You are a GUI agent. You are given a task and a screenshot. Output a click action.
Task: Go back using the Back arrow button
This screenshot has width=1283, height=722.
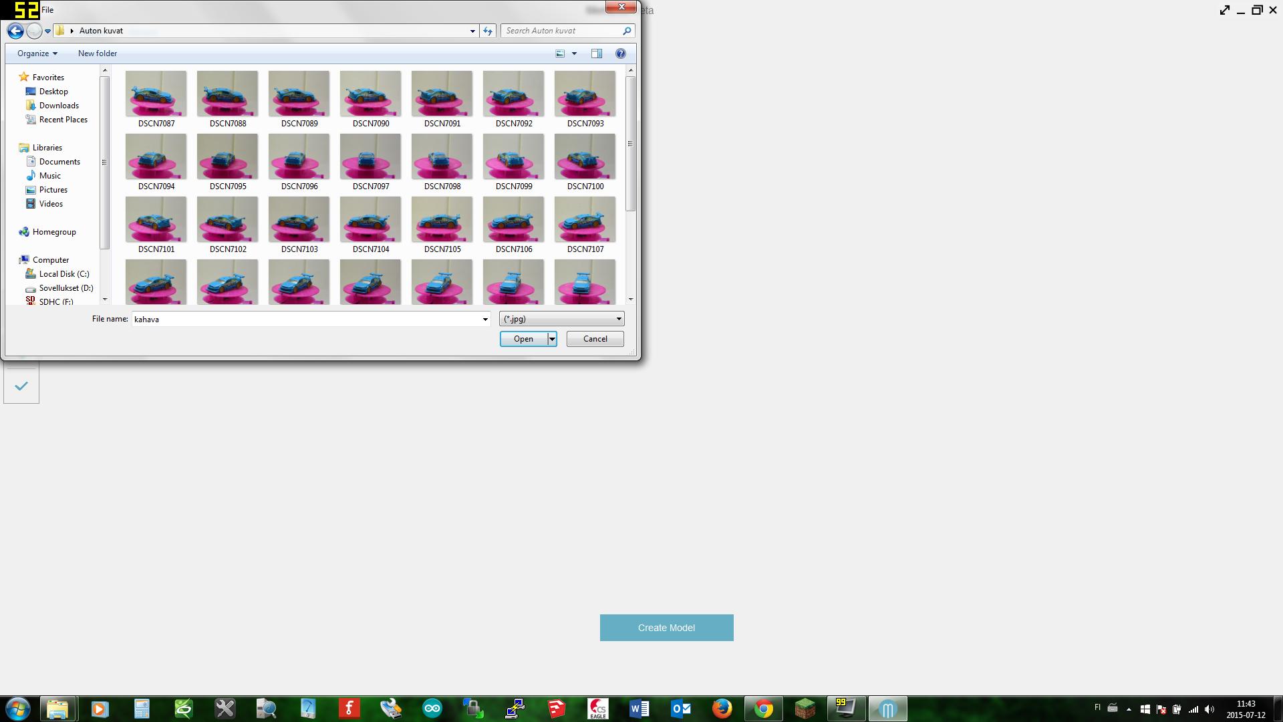point(15,31)
